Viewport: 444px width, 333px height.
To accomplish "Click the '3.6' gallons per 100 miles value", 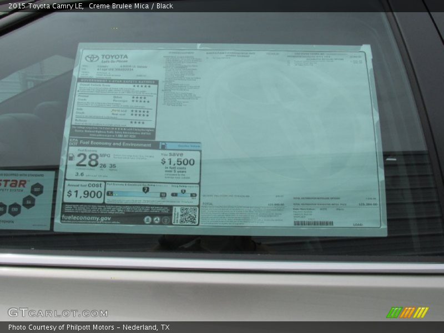I will 79,174.
